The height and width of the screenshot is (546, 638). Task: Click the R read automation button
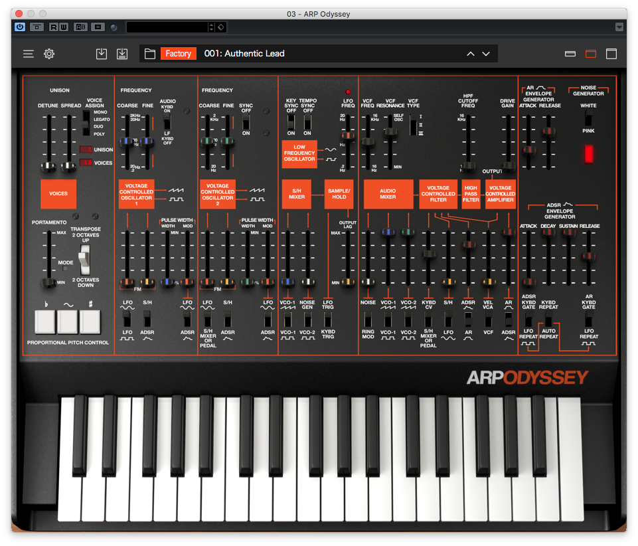point(54,27)
